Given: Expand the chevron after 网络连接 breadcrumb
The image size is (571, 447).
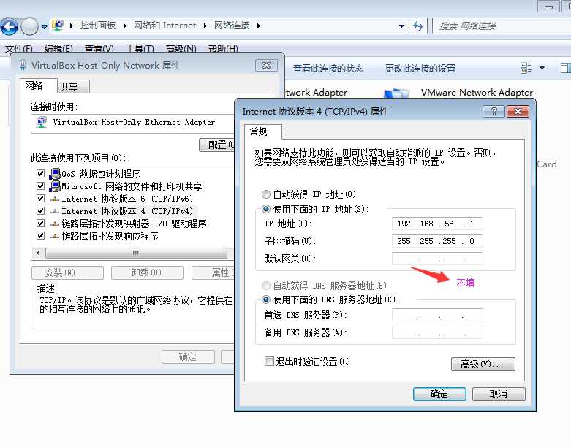Looking at the screenshot, I should point(259,26).
